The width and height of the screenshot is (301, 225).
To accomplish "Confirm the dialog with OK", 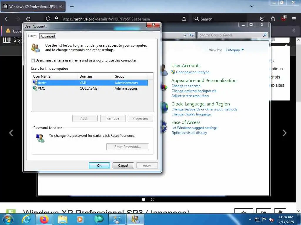I will 99,166.
